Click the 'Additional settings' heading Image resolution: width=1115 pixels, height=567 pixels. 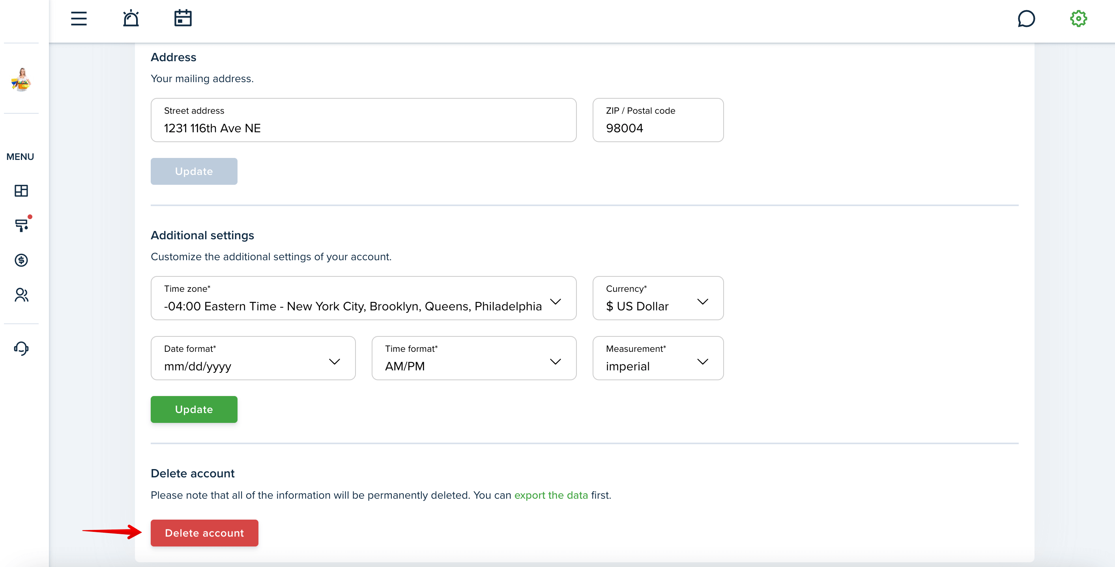click(x=202, y=235)
